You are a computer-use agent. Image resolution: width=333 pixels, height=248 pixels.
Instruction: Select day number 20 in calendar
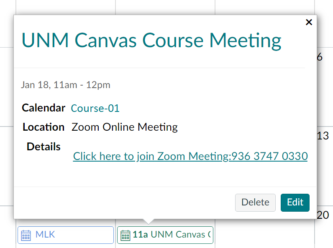(x=323, y=215)
